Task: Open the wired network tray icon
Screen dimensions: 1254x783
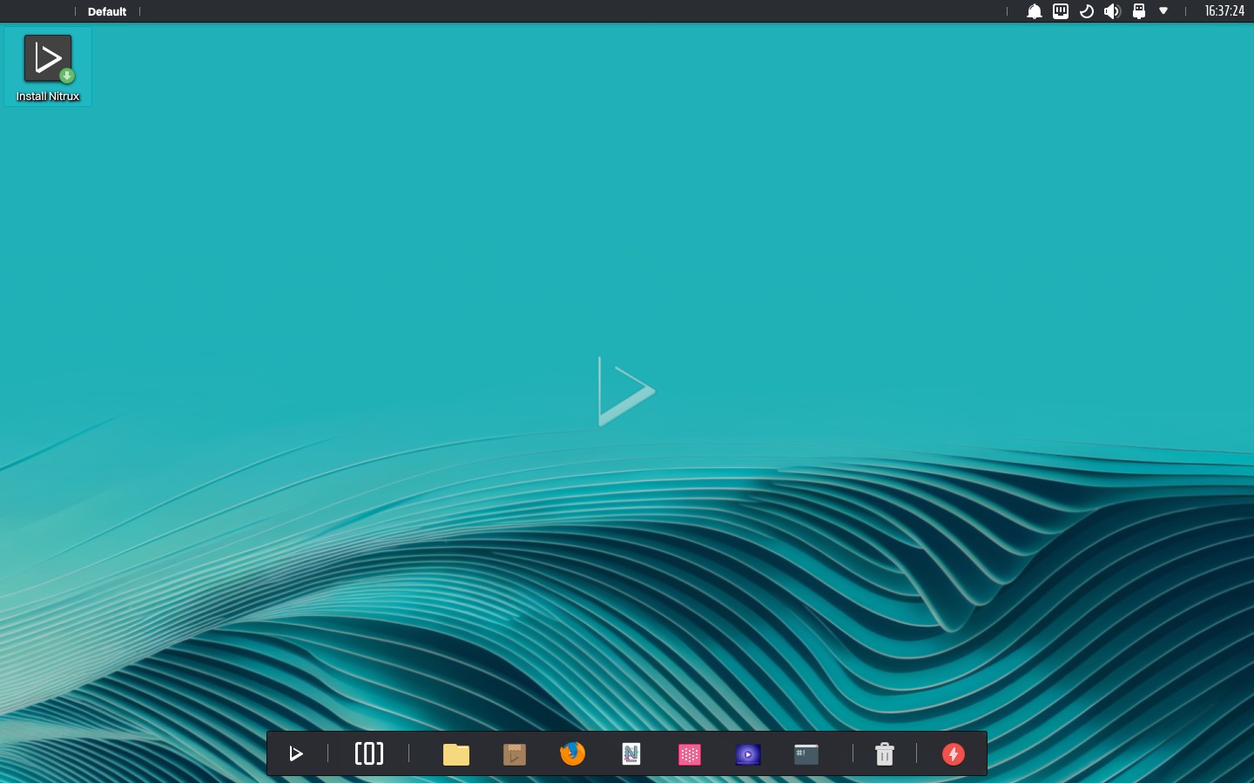Action: pyautogui.click(x=1061, y=11)
